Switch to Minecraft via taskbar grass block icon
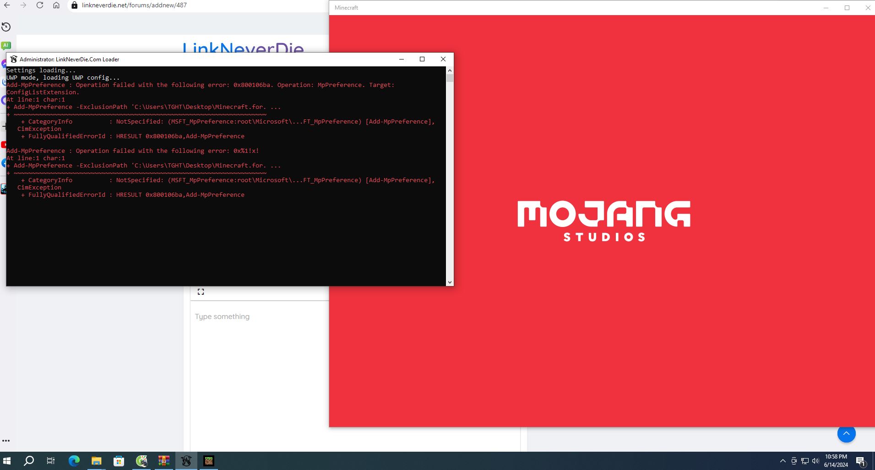Screen dimensions: 875x470 (209, 461)
